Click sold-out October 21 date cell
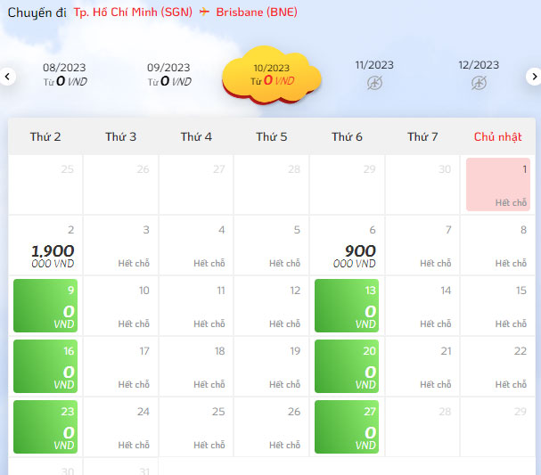Screen dimensions: 541x475 point(422,366)
